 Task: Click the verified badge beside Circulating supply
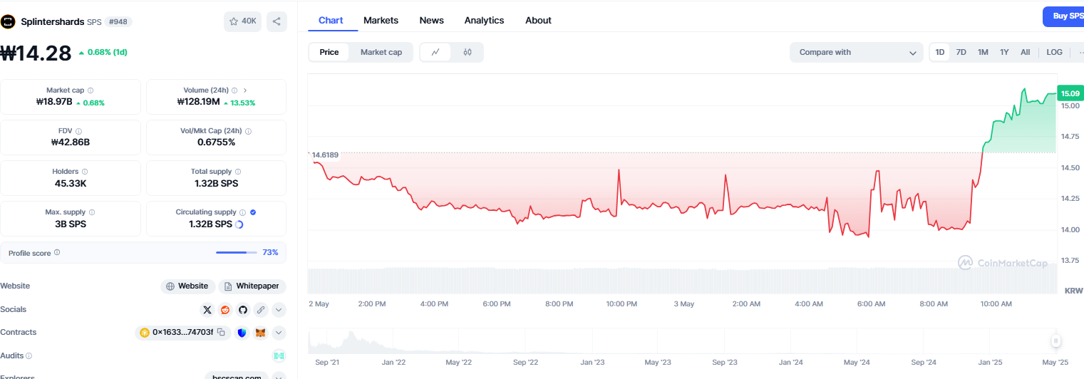click(253, 212)
